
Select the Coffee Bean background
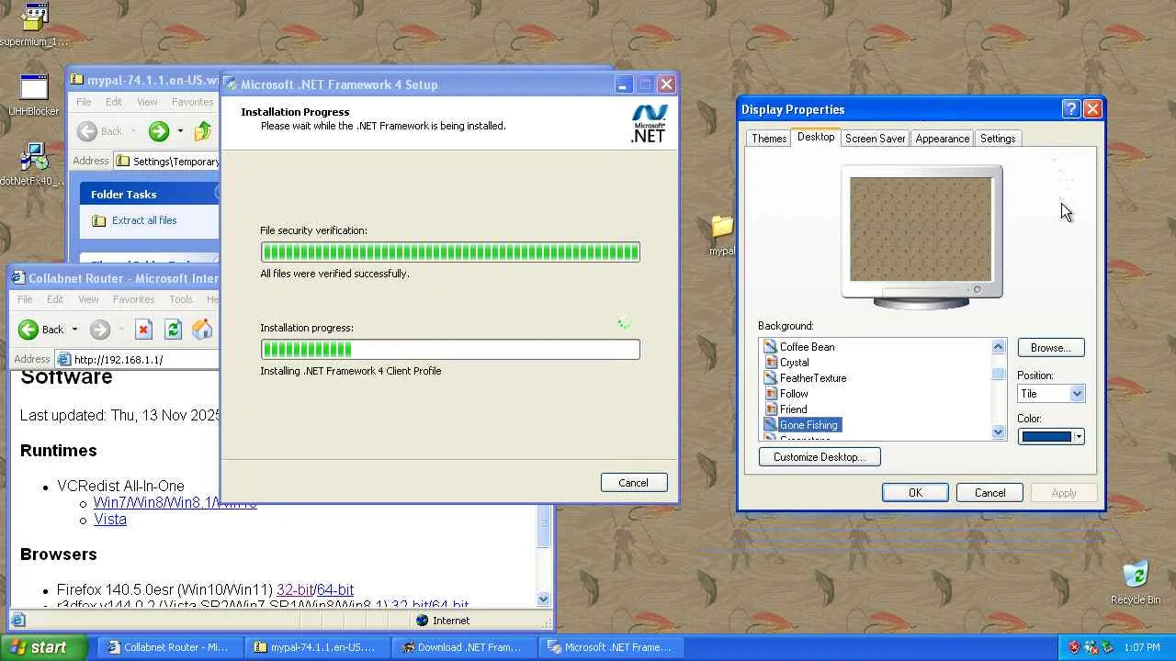pyautogui.click(x=807, y=347)
